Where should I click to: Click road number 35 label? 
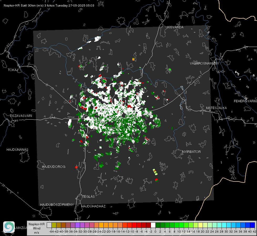[4, 186]
